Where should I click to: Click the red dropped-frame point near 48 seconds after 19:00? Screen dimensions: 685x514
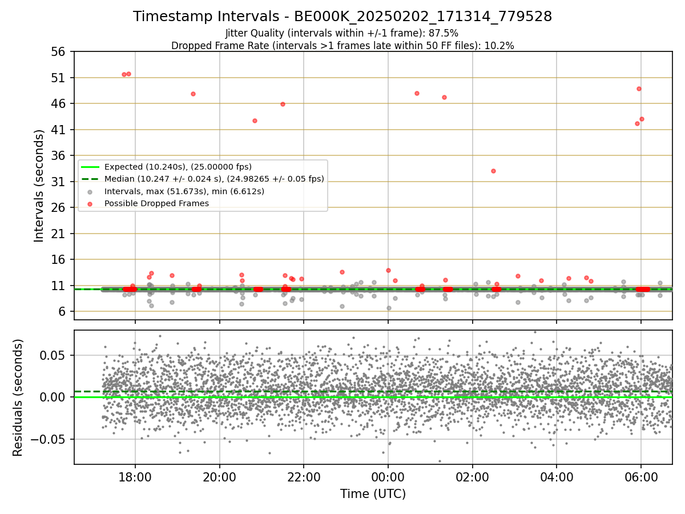pyautogui.click(x=193, y=94)
